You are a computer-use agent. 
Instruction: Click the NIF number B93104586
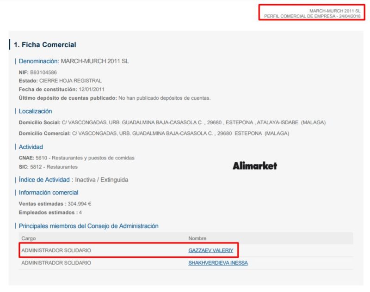tap(43, 73)
